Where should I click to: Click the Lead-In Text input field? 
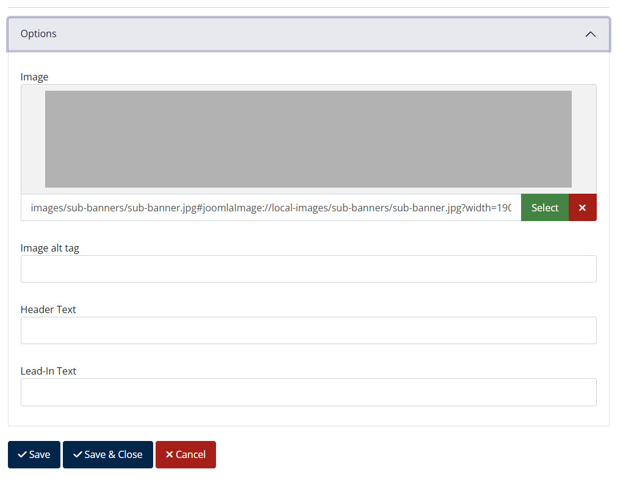(308, 392)
